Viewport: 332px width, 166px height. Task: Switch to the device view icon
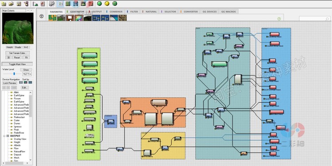61,4
